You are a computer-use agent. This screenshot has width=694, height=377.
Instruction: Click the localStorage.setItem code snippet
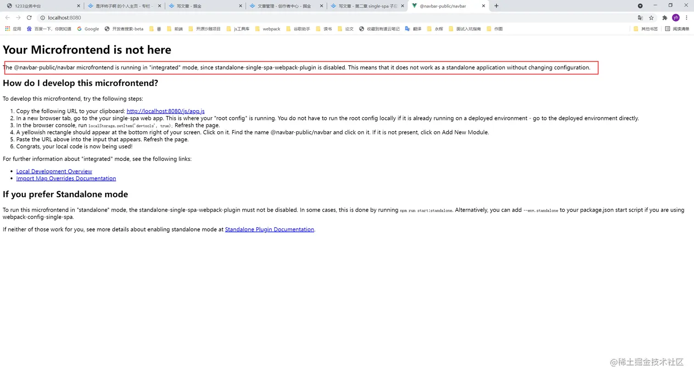(131, 126)
